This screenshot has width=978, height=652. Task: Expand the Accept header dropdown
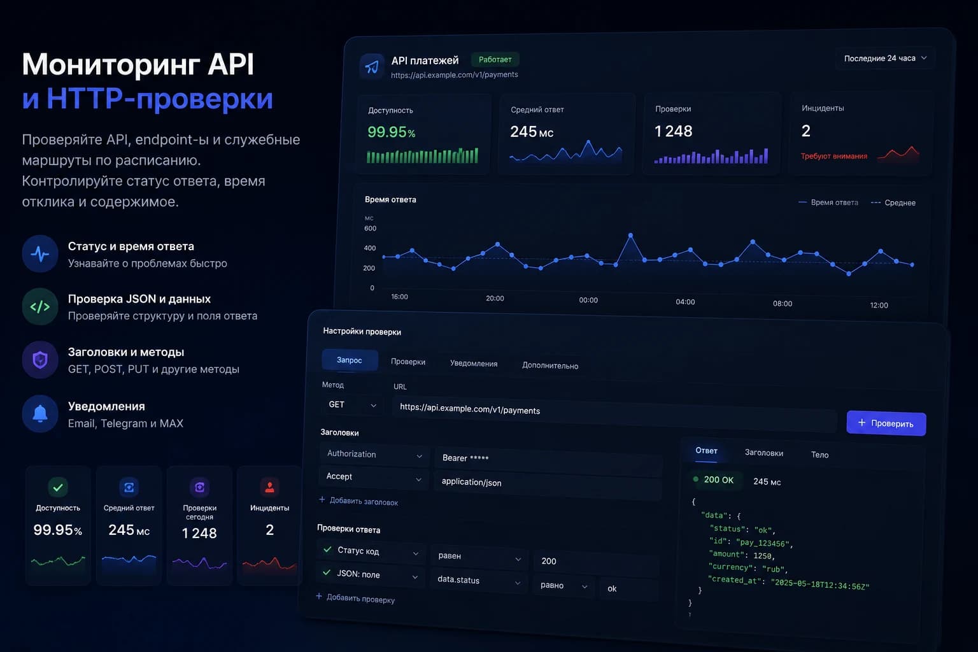[373, 477]
